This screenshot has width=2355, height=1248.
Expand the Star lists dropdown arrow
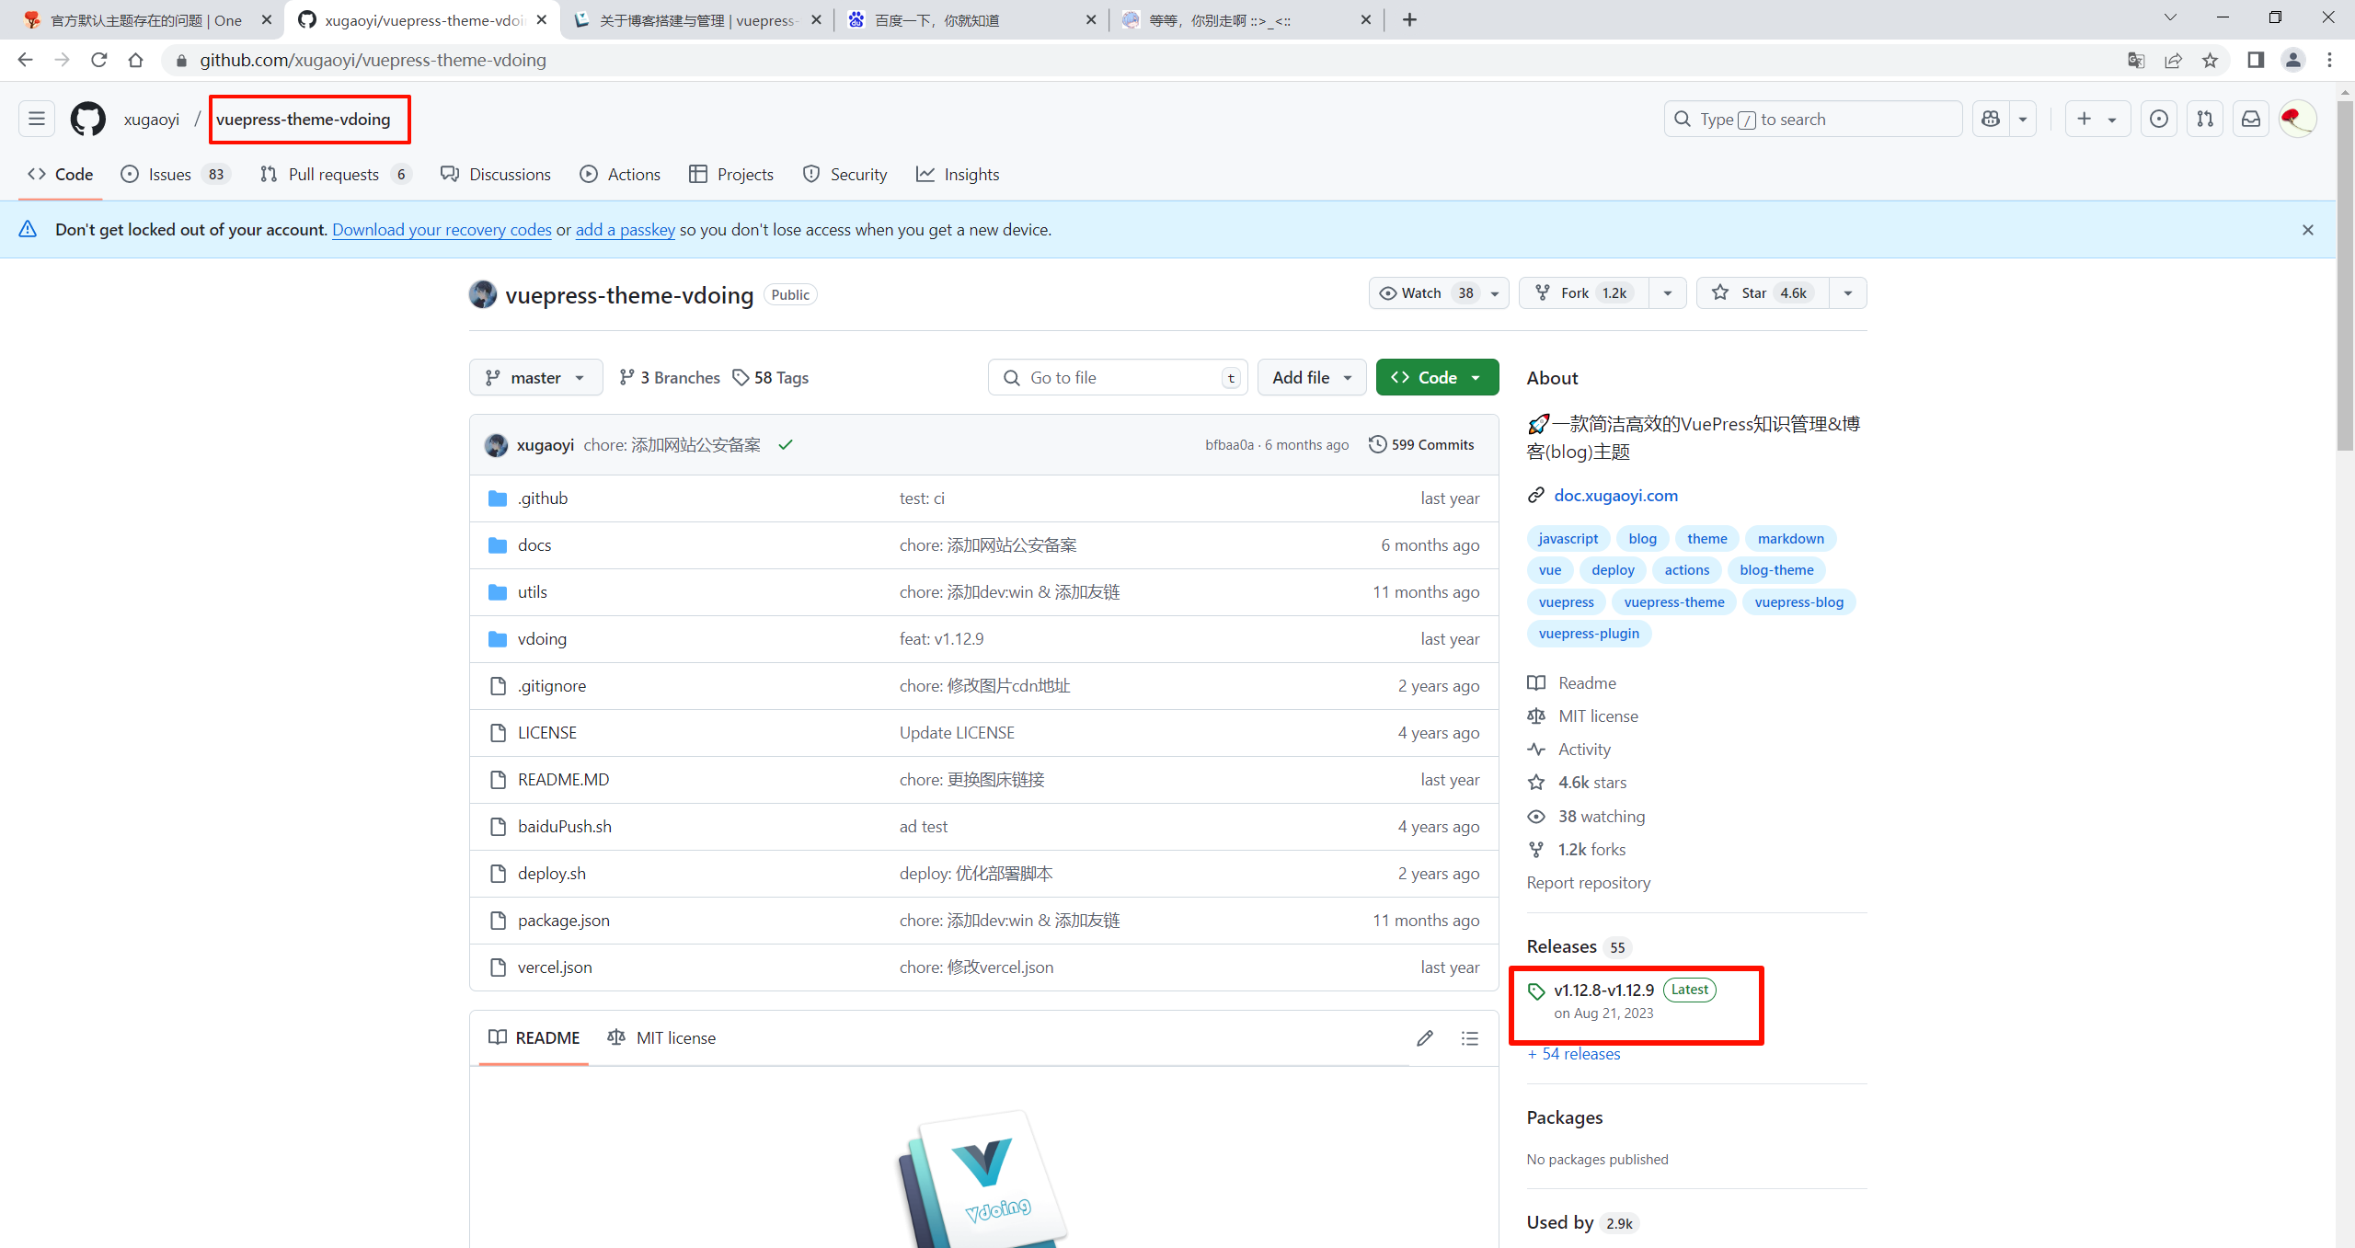pos(1848,292)
